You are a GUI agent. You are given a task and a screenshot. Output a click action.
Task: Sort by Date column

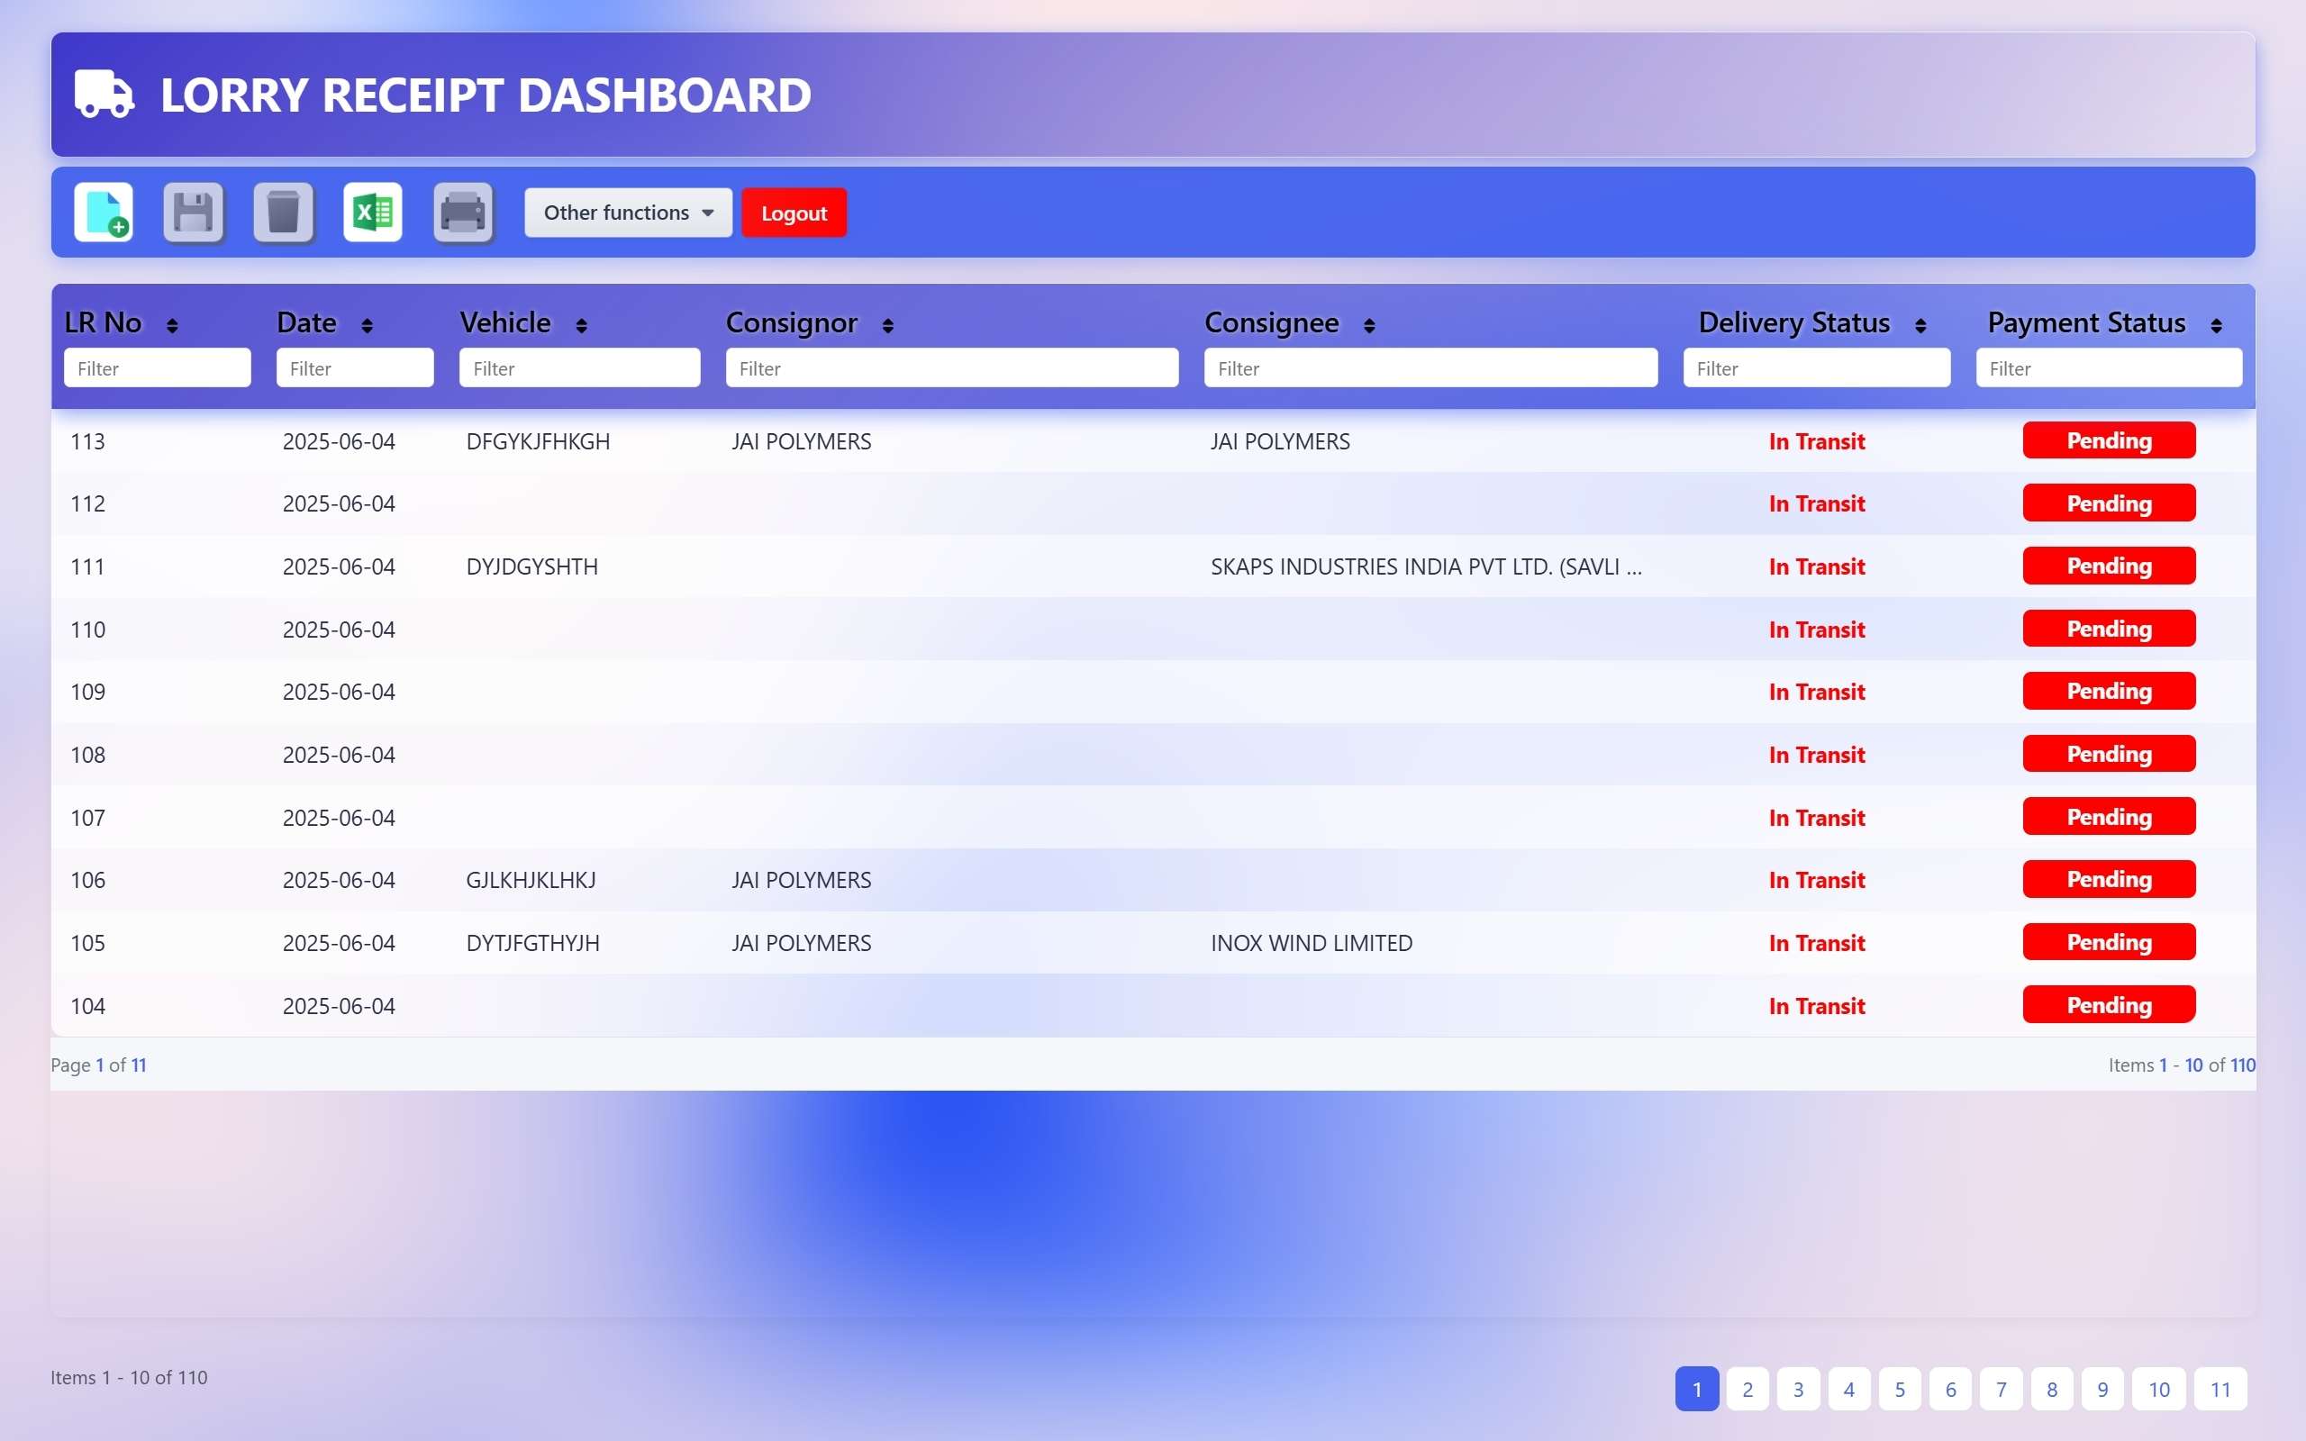click(x=367, y=324)
